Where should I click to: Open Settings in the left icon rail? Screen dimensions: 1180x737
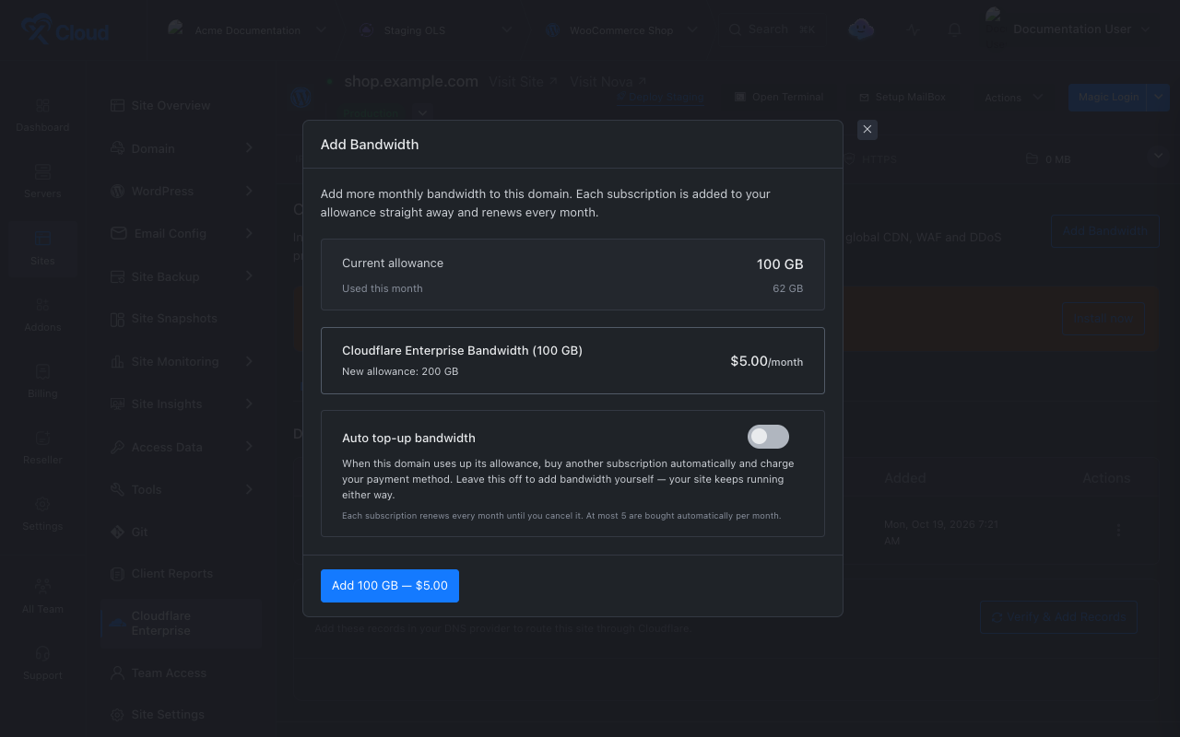[x=42, y=513]
